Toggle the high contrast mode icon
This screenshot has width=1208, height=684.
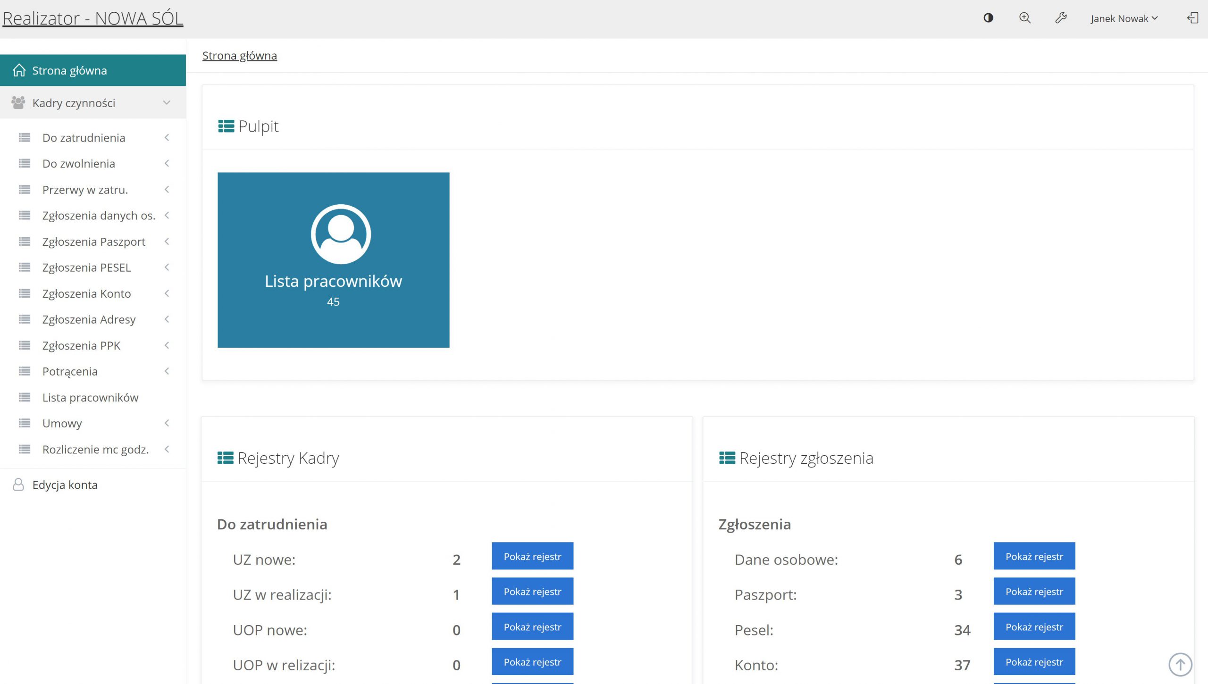pos(988,18)
